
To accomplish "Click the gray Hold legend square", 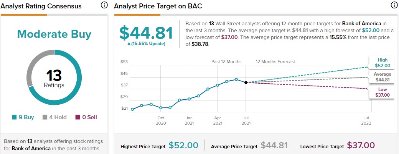I will coord(44,117).
